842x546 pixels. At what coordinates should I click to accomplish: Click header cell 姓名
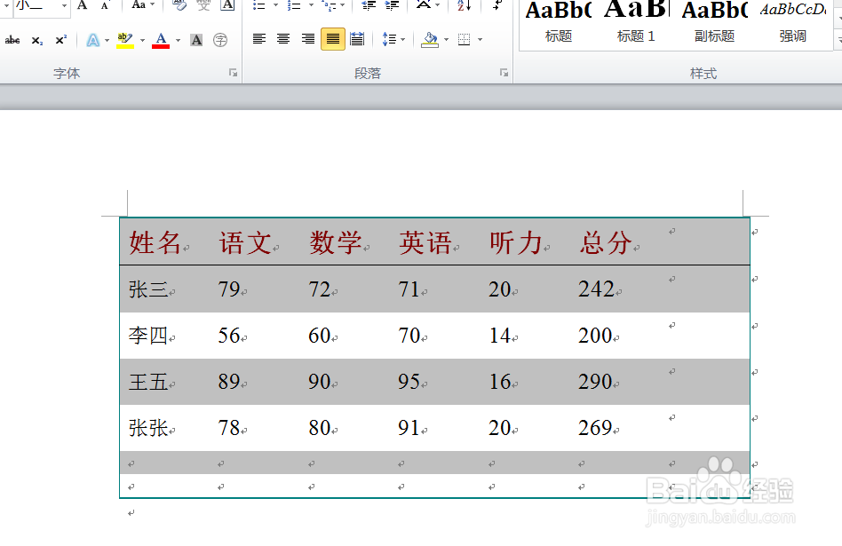155,242
